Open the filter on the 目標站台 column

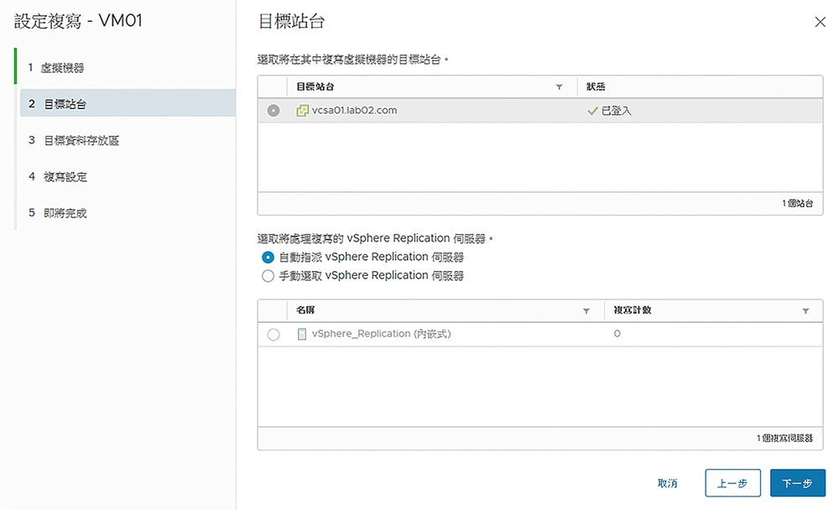pyautogui.click(x=559, y=86)
